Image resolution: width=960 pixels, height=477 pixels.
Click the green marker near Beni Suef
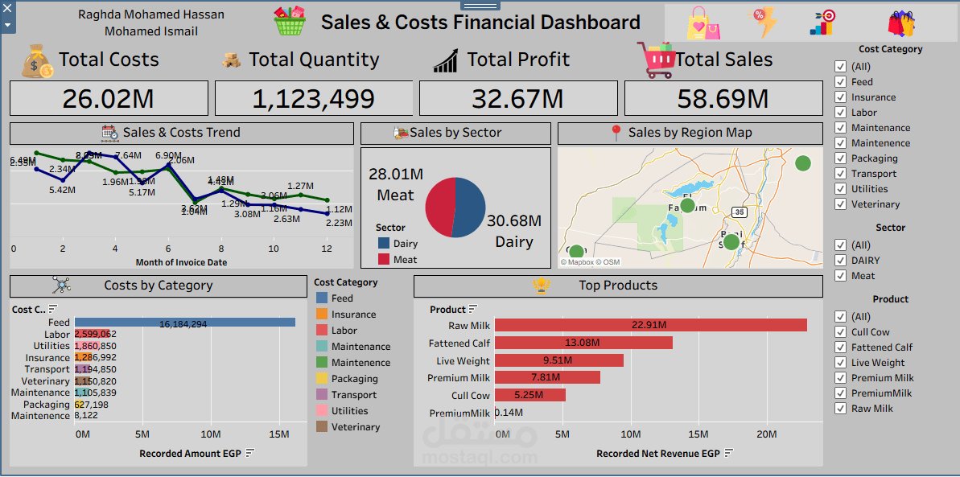coord(731,242)
